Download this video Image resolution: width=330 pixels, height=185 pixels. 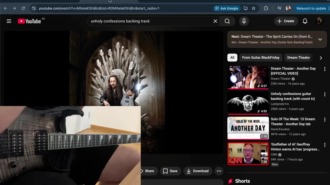(198, 171)
